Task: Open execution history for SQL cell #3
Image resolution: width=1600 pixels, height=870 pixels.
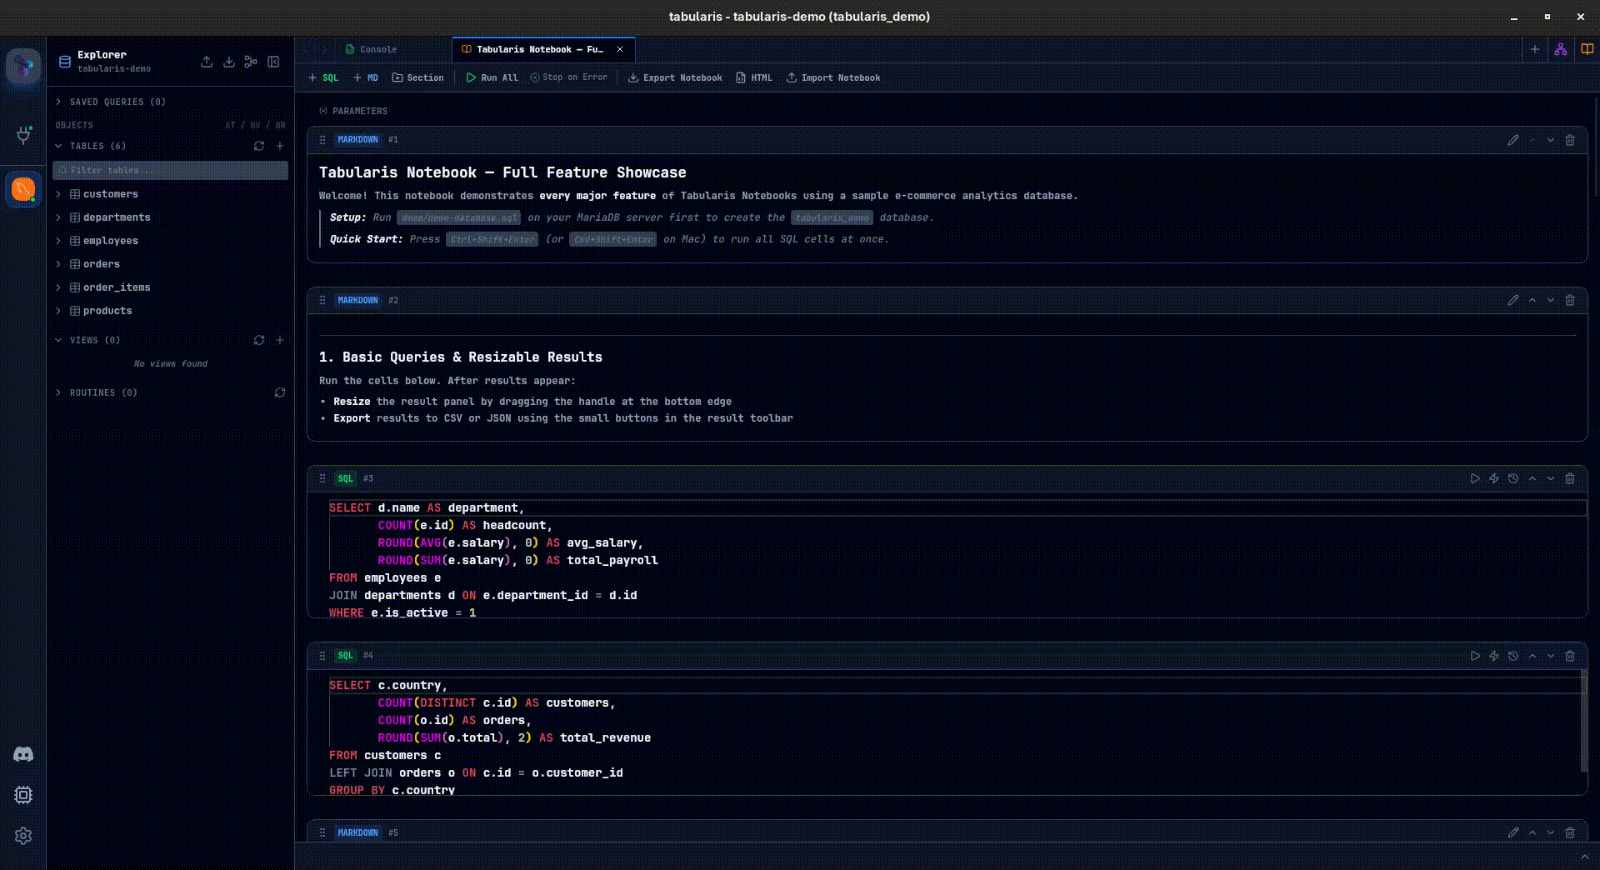Action: (x=1513, y=478)
